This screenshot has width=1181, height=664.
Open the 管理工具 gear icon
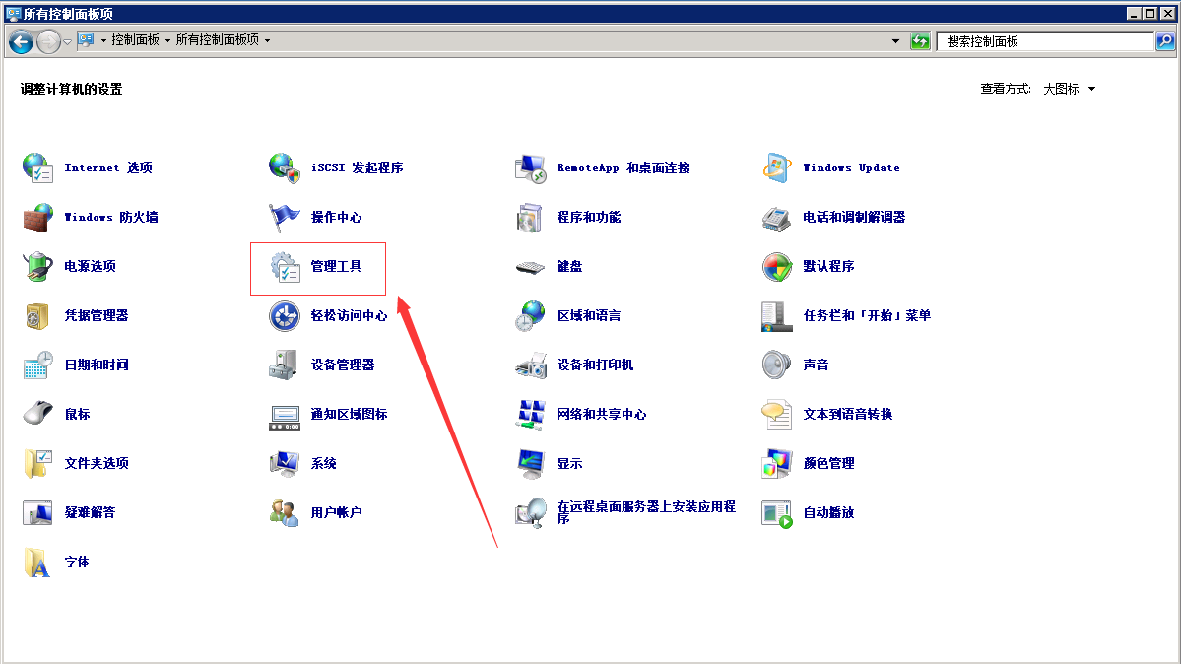[285, 266]
